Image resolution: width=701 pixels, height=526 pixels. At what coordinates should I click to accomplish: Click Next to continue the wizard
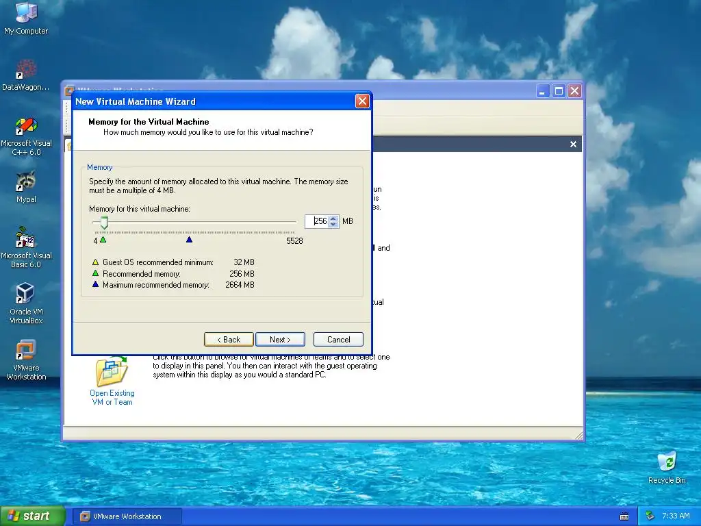tap(280, 340)
